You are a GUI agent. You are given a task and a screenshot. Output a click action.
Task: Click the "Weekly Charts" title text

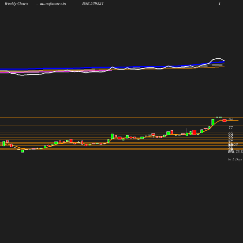click(x=17, y=4)
